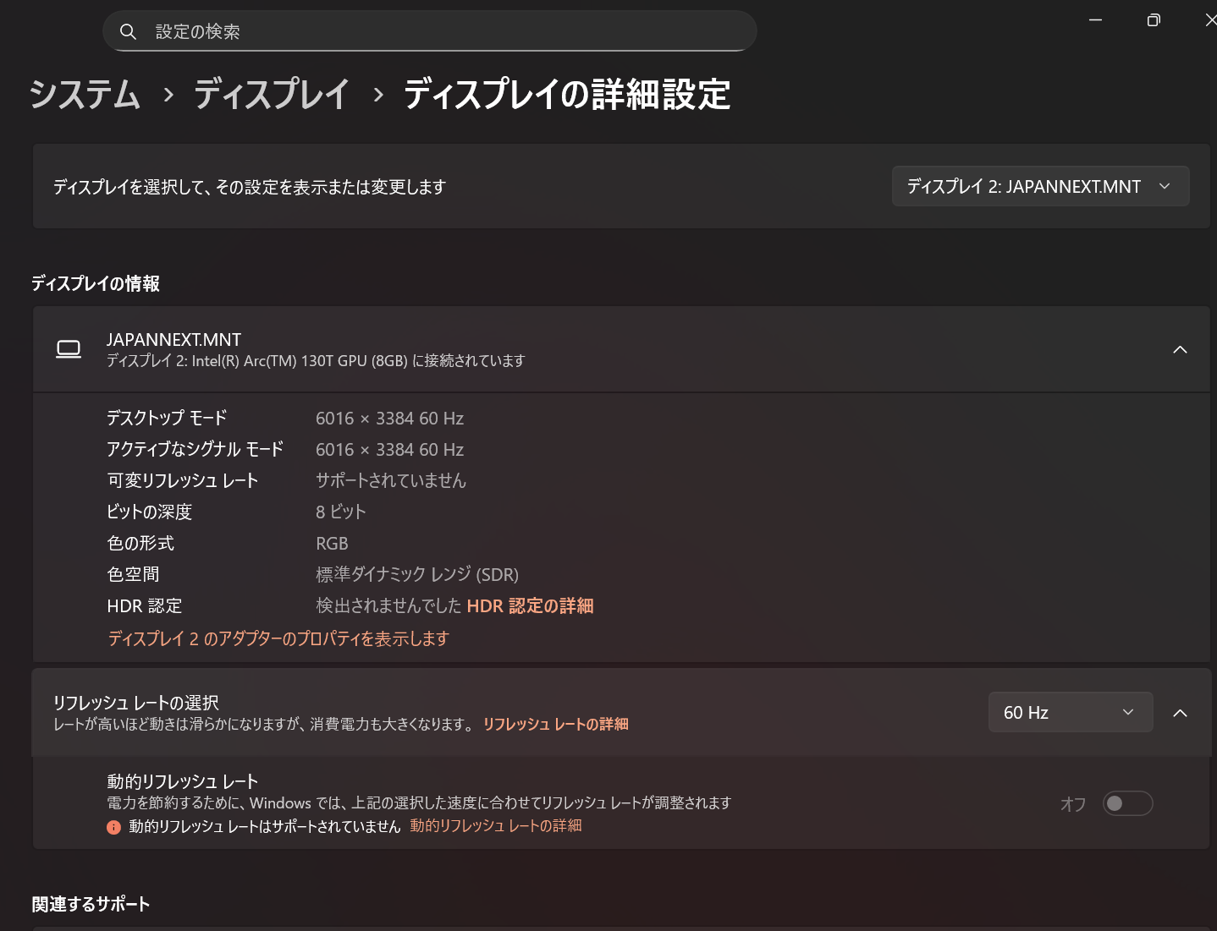Click the orange info icon by 動的リフレッシュ レート warning

(x=113, y=827)
